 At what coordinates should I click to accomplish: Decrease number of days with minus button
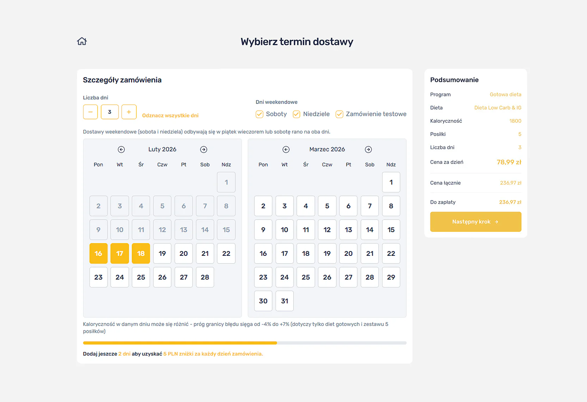coord(91,112)
